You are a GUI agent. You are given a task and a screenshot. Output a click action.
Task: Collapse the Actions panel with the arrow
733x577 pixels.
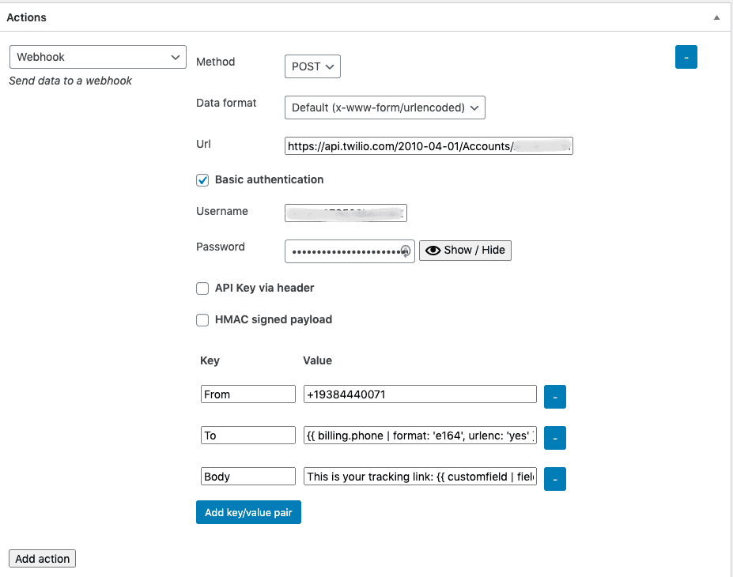716,17
